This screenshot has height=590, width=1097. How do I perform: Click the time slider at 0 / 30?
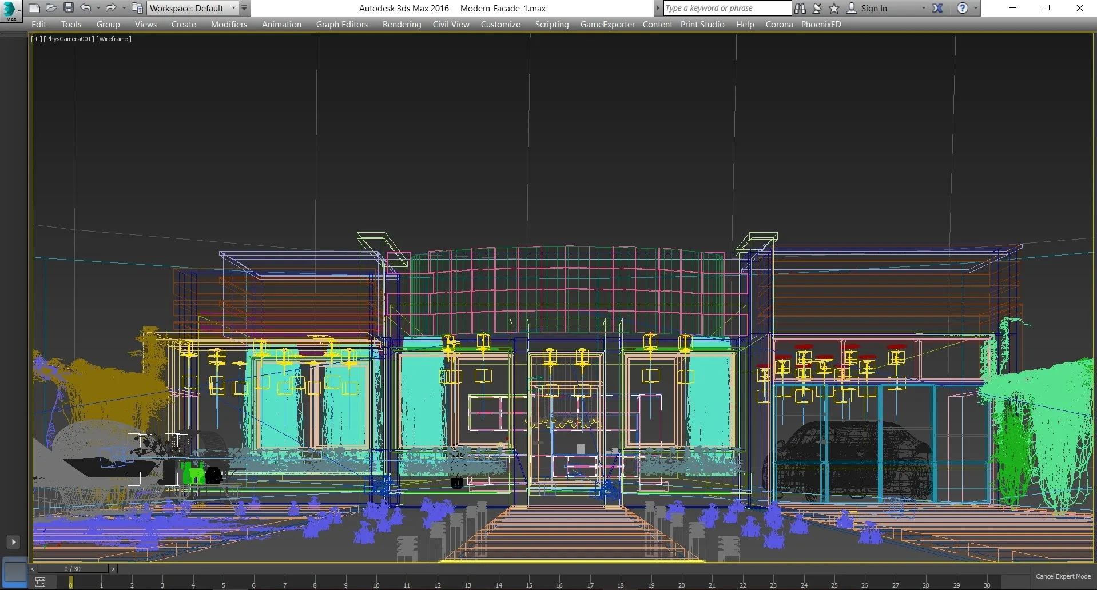point(72,569)
